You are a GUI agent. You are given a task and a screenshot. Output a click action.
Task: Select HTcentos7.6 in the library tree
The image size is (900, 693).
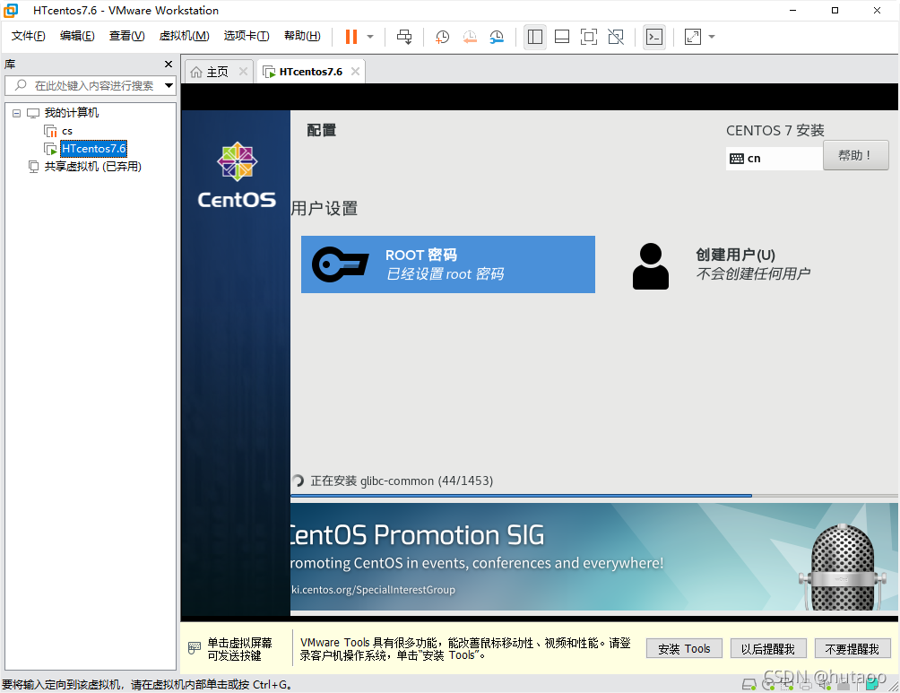[x=93, y=149]
